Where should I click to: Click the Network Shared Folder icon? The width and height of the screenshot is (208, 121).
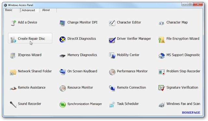click(13, 72)
